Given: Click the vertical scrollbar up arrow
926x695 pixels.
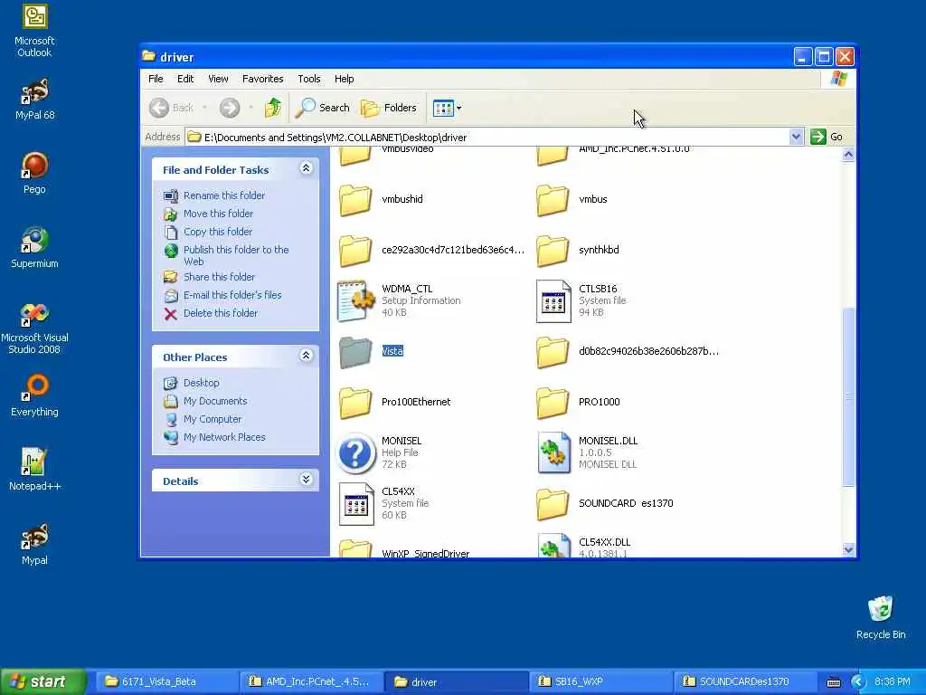Looking at the screenshot, I should (848, 155).
